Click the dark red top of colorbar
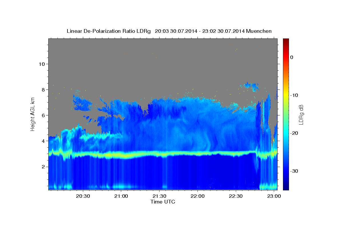The image size is (343, 228). point(286,40)
